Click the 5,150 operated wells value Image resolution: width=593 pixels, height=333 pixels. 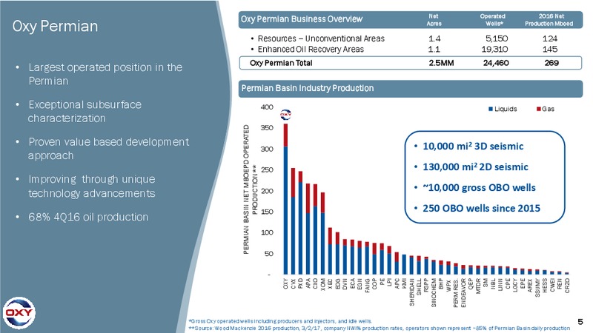[497, 38]
